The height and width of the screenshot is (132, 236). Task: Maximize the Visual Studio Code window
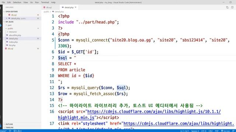[230, 2]
